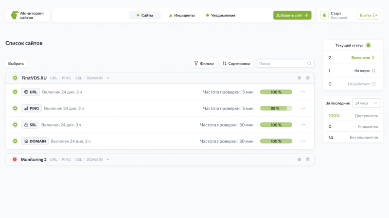Click the 100% Доступность value

pos(334,116)
